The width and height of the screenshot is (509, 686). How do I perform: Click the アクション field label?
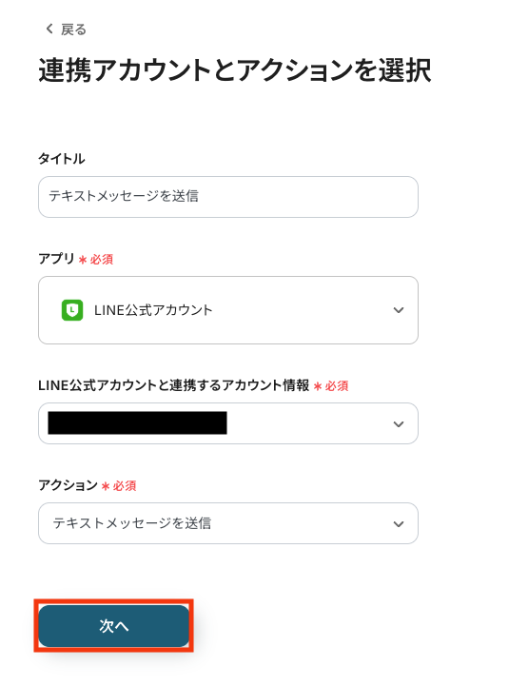[x=69, y=484]
